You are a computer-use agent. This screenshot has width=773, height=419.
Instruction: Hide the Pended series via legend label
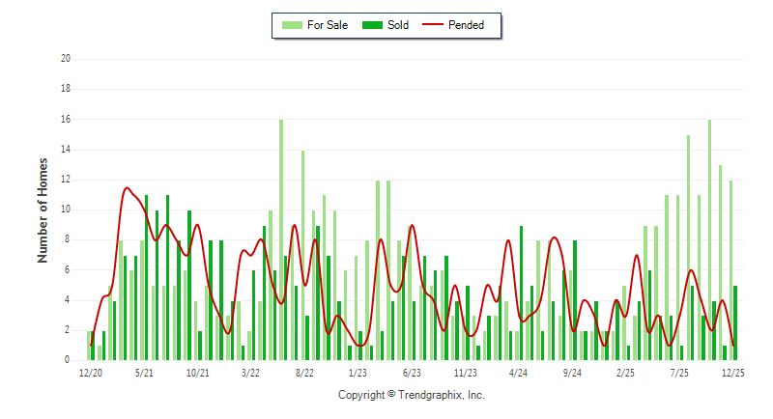467,25
